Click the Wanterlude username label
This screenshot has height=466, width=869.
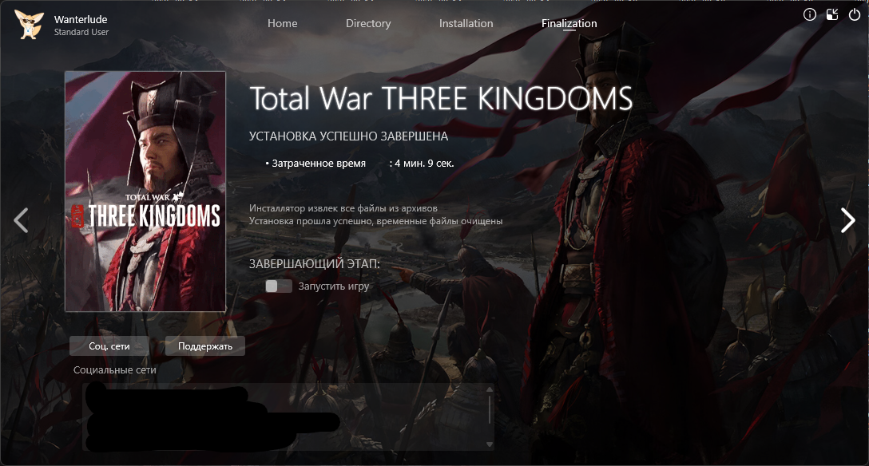point(81,19)
